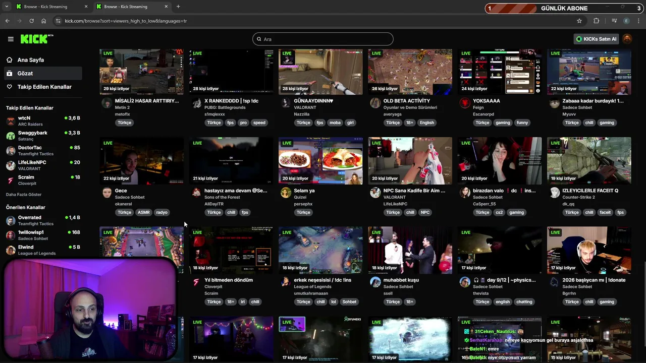Click the lol tag on erkek neşesisisi

coord(333,302)
